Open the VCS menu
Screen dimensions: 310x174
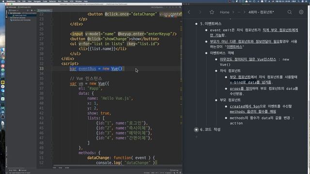point(71,1)
